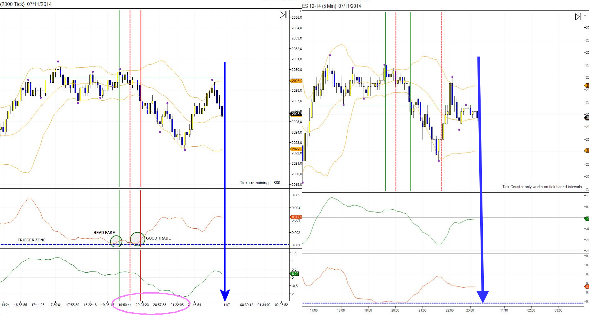This screenshot has height=315, width=589.
Task: Click the '(2000 Tick) 07/11/2014' chart title
Action: click(x=26, y=4)
